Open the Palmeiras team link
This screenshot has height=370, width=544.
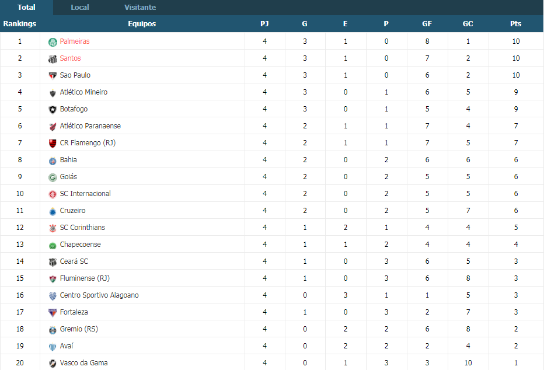(75, 41)
